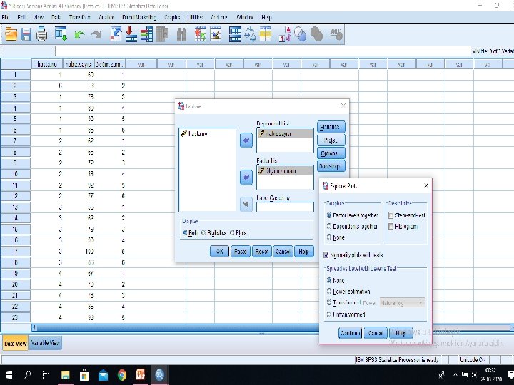The image size is (514, 385).
Task: Open the Data menu
Action: [56, 17]
